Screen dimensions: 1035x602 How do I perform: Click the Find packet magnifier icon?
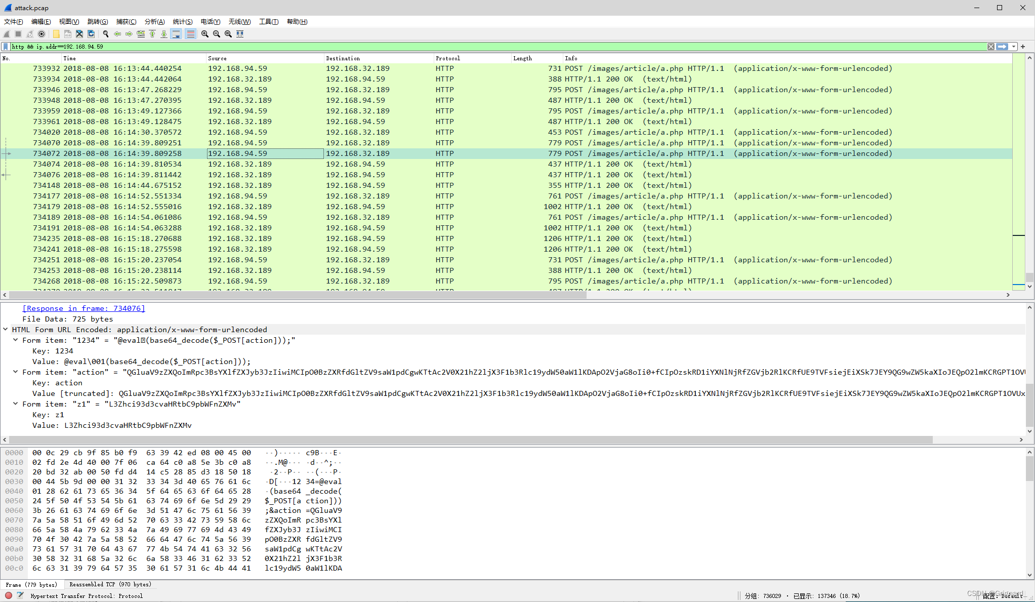(x=106, y=34)
